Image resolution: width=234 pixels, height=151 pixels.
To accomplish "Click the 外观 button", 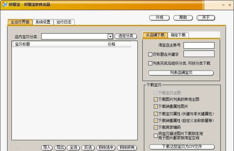I will click(x=159, y=18).
